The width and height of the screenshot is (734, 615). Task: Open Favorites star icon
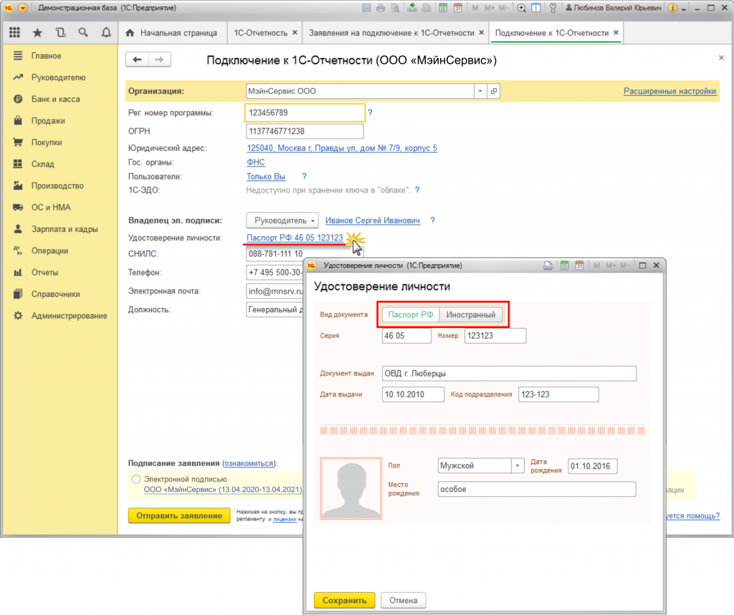pyautogui.click(x=37, y=33)
